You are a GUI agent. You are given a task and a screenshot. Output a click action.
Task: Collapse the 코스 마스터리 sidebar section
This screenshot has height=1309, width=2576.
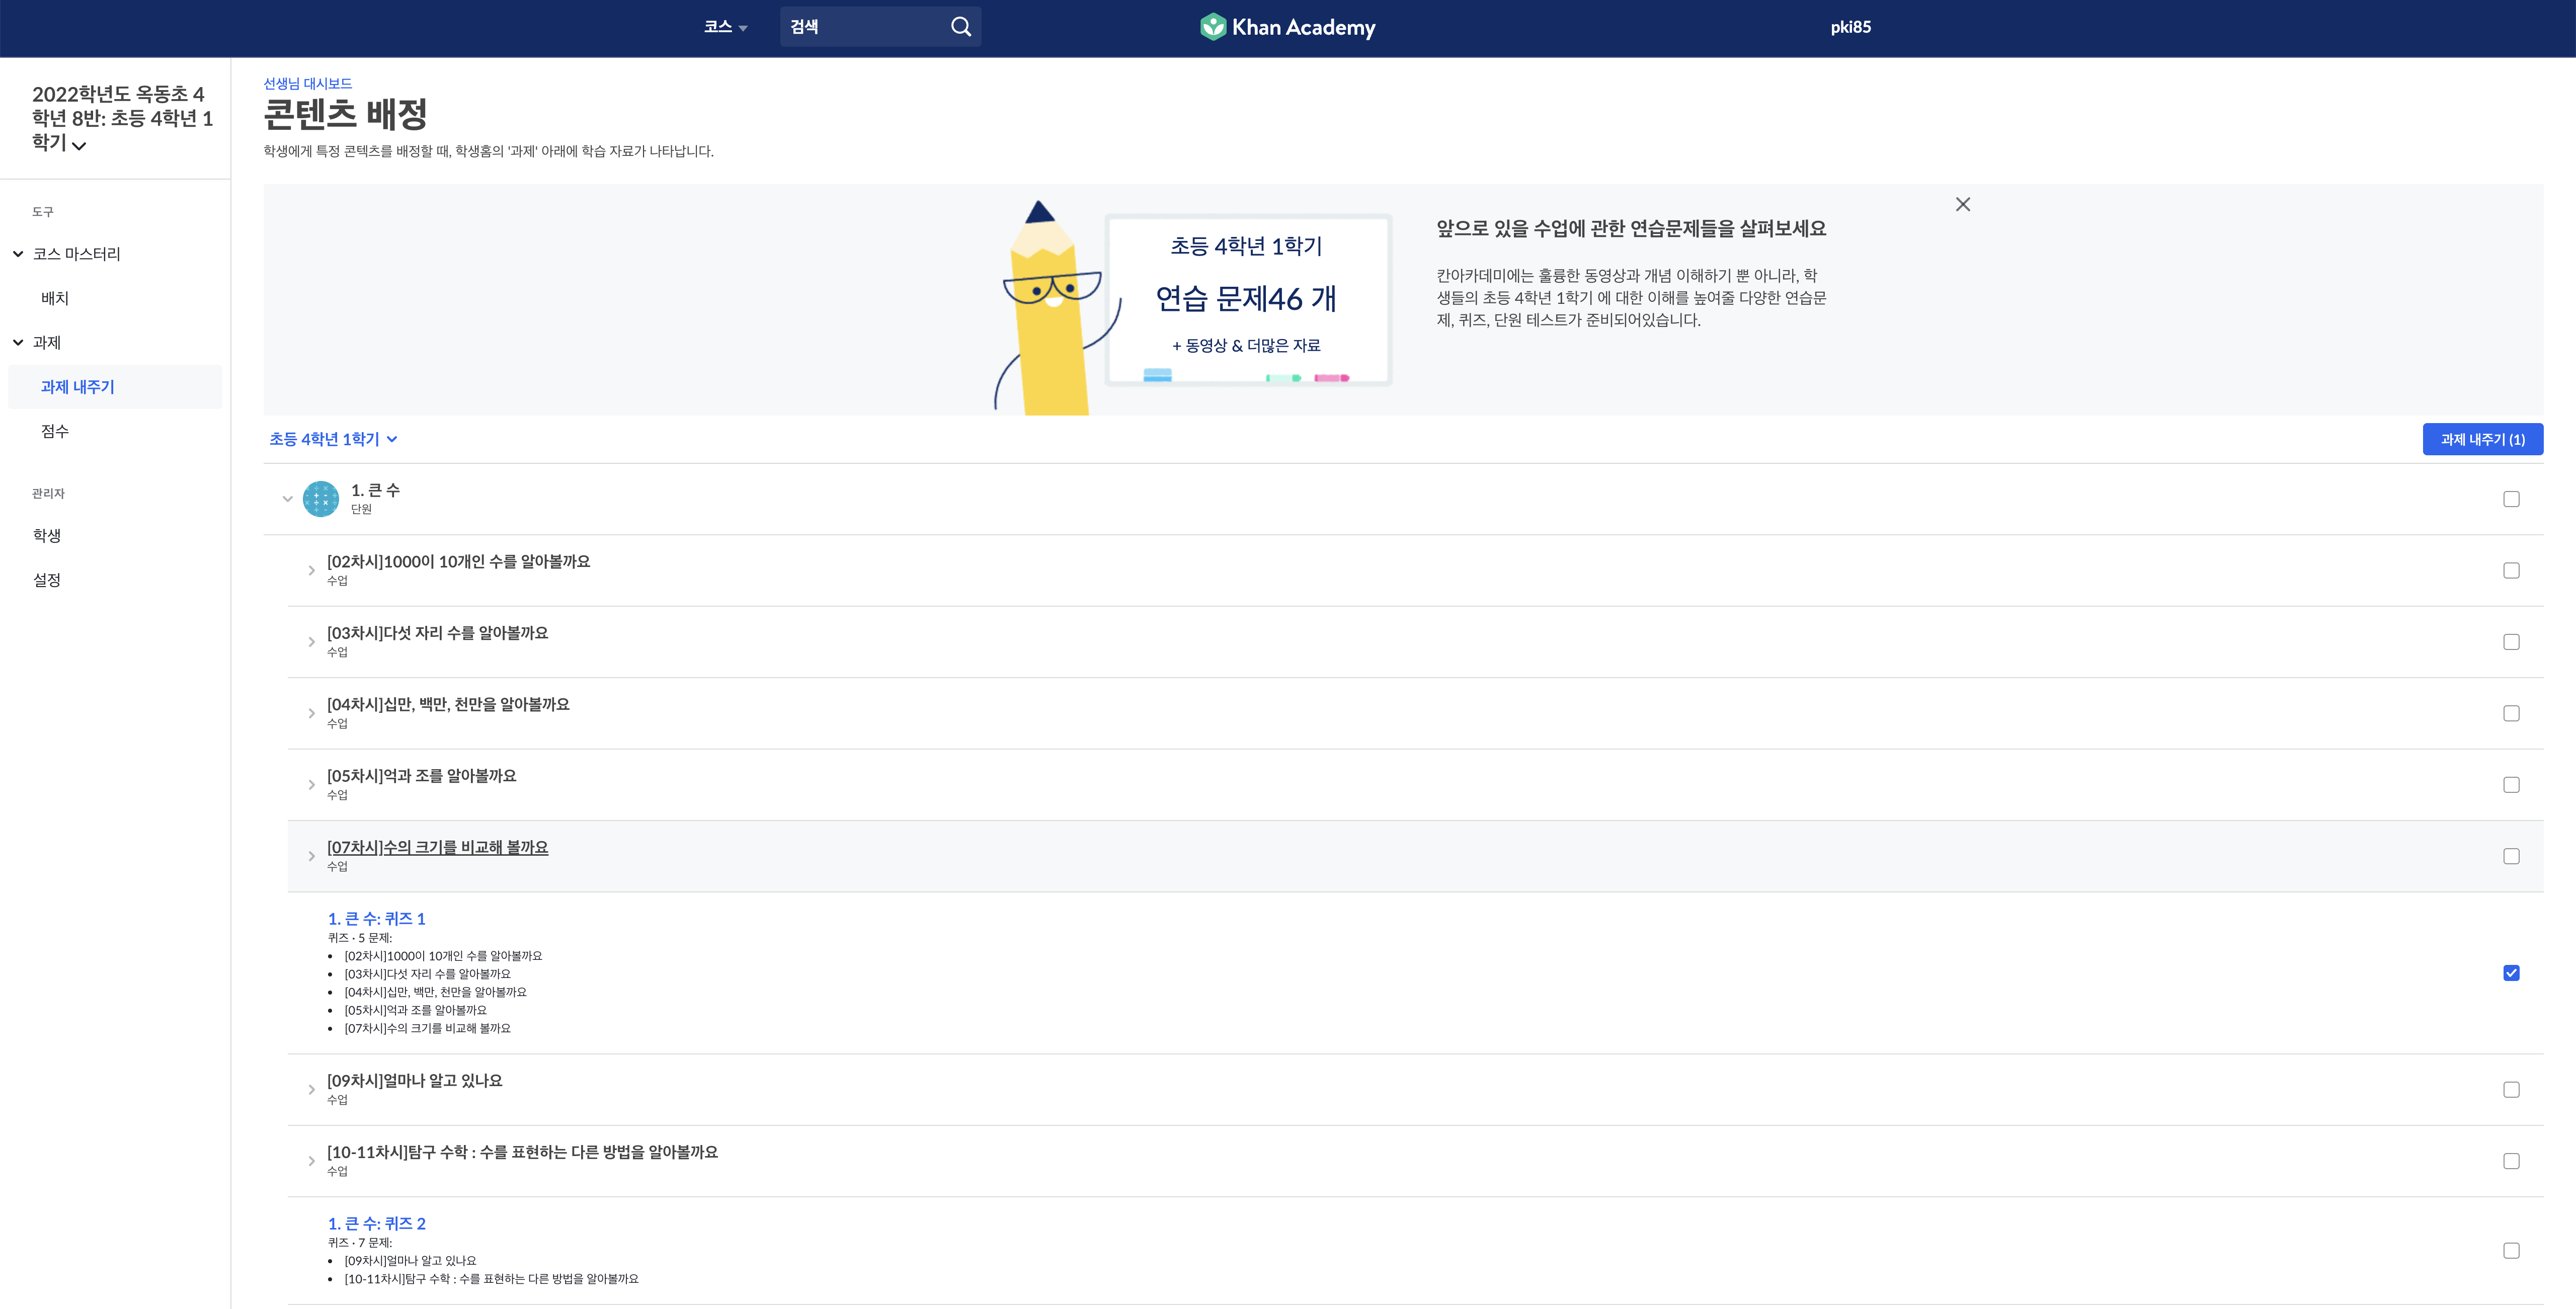[18, 254]
